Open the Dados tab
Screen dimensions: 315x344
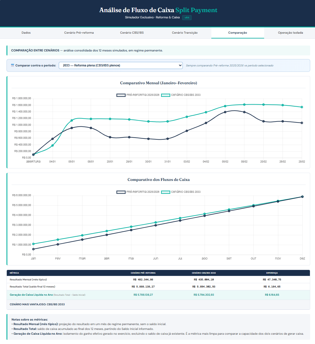[26, 33]
